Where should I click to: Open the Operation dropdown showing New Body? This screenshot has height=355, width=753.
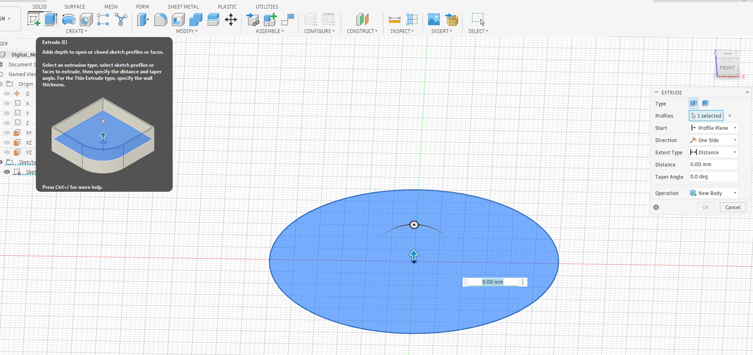713,193
